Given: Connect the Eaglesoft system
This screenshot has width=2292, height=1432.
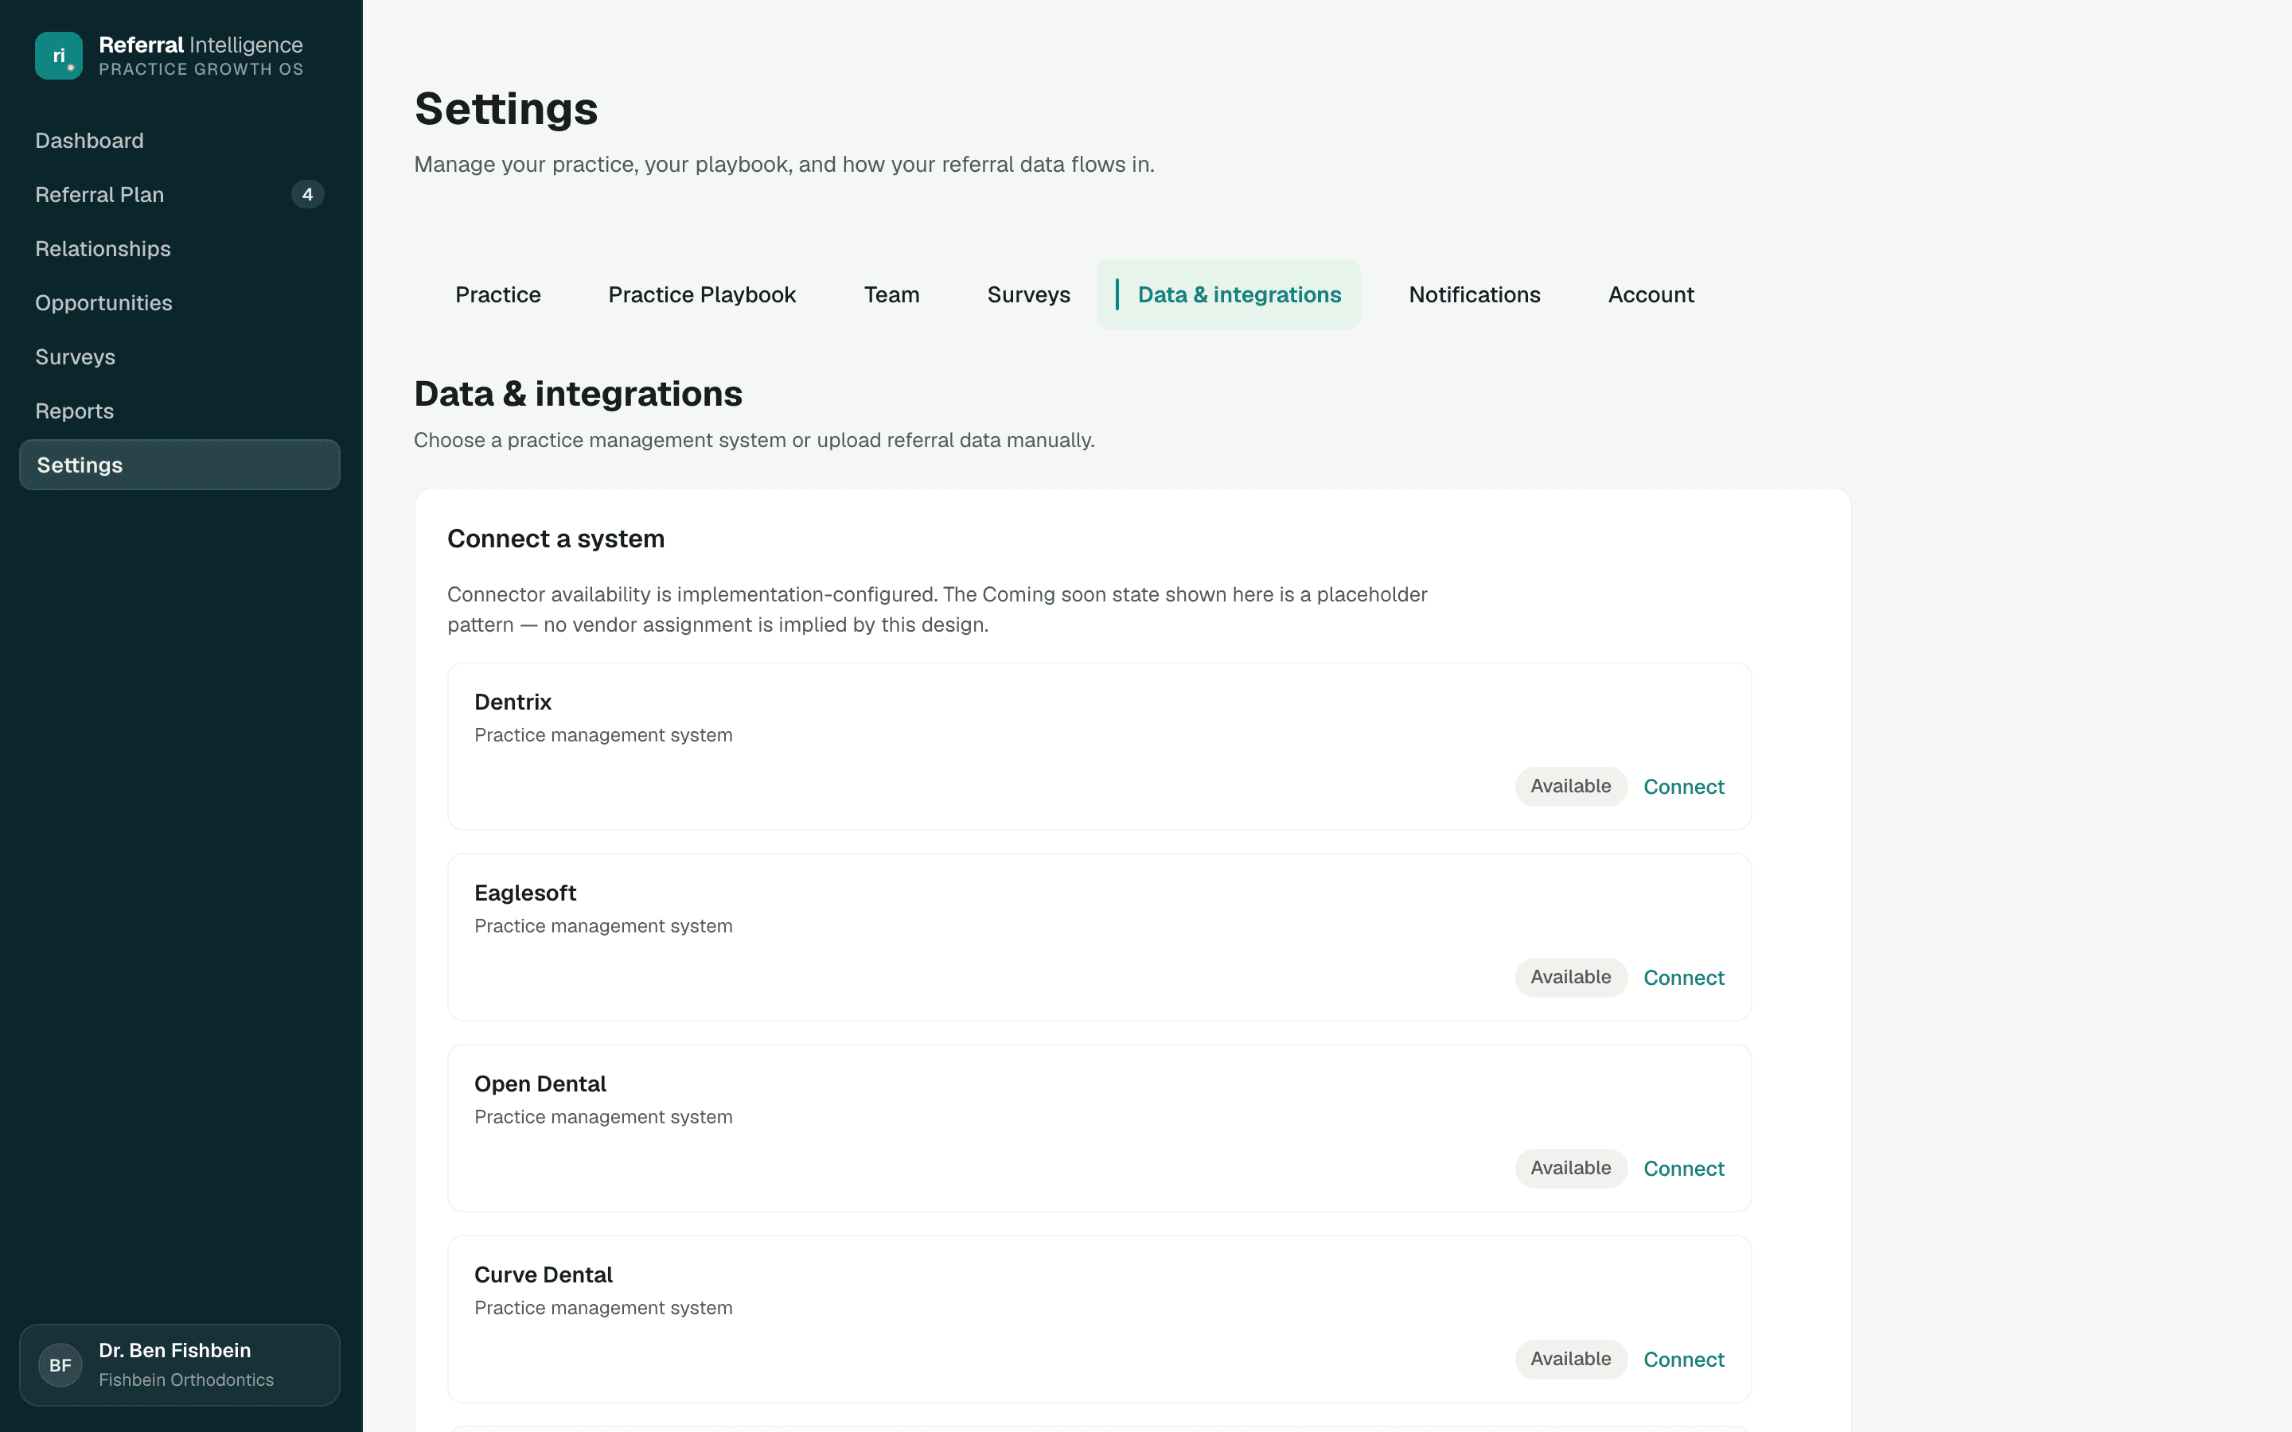Looking at the screenshot, I should click(x=1683, y=978).
